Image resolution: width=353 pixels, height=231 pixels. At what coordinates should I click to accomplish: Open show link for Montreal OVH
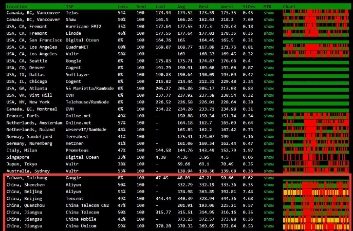coord(269,109)
